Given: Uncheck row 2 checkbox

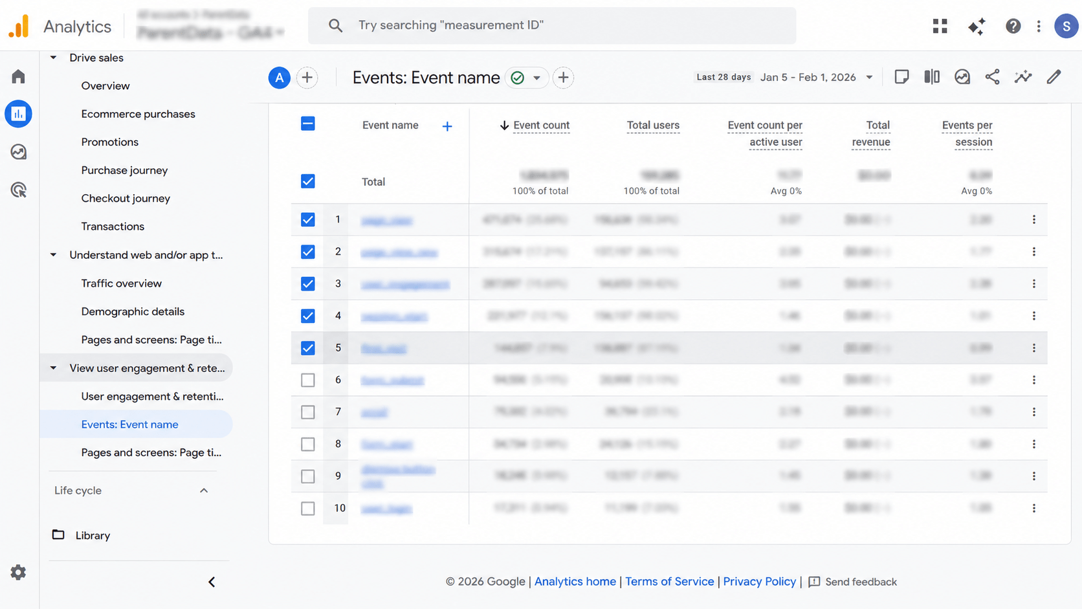Looking at the screenshot, I should pyautogui.click(x=308, y=252).
